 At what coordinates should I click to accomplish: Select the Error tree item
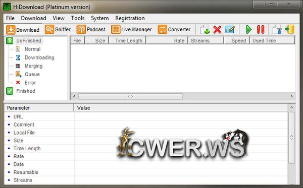point(30,83)
